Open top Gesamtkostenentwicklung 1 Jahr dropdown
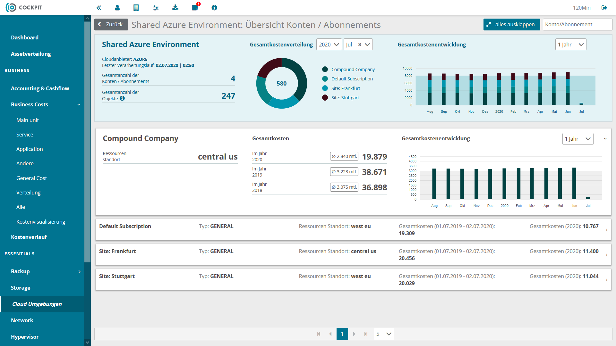This screenshot has width=616, height=346. coord(571,45)
